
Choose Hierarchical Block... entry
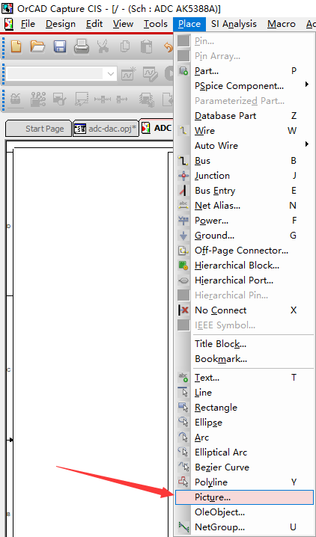point(244,266)
